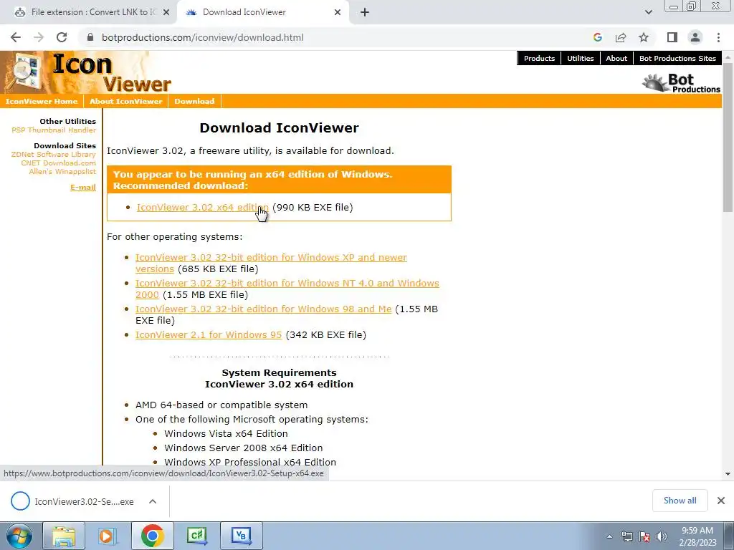
Task: Click the Chrome taskbar icon
Action: click(x=152, y=536)
